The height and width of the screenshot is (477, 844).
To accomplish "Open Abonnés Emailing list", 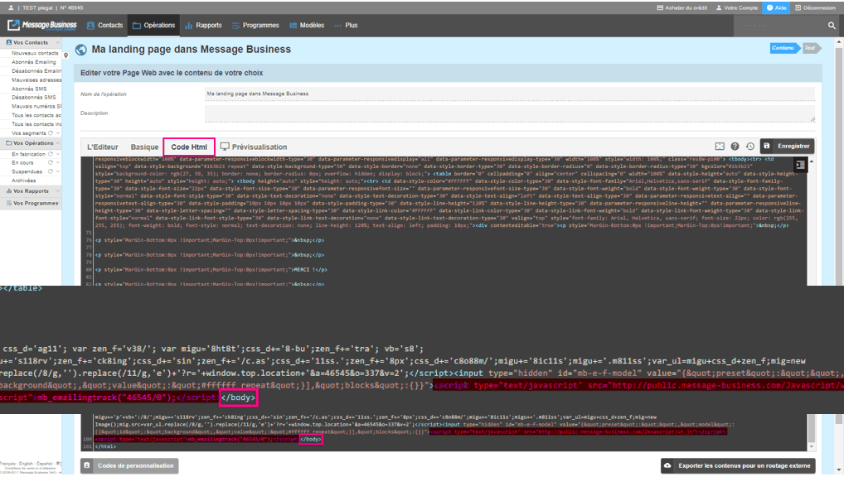I will point(34,62).
